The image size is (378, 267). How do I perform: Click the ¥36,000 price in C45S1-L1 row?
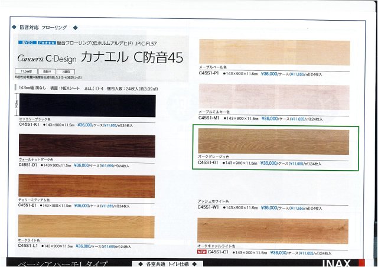coord(83,246)
